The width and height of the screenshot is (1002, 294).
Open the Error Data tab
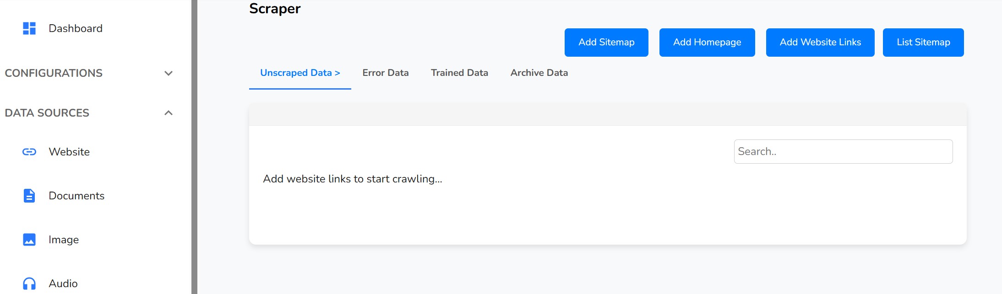coord(385,73)
